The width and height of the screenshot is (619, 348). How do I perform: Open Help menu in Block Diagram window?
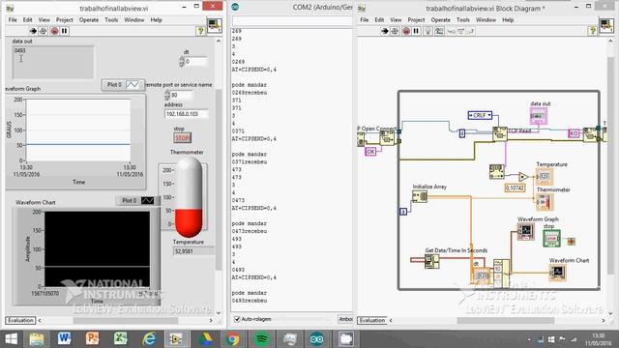[x=508, y=19]
